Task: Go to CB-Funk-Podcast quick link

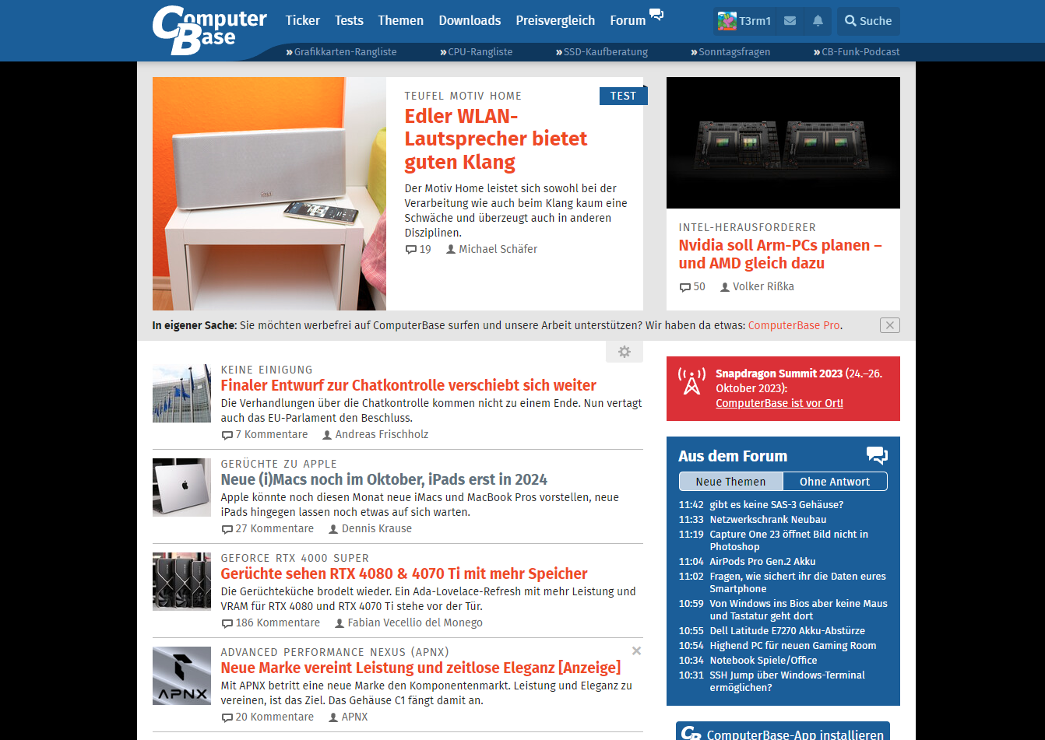Action: (857, 52)
